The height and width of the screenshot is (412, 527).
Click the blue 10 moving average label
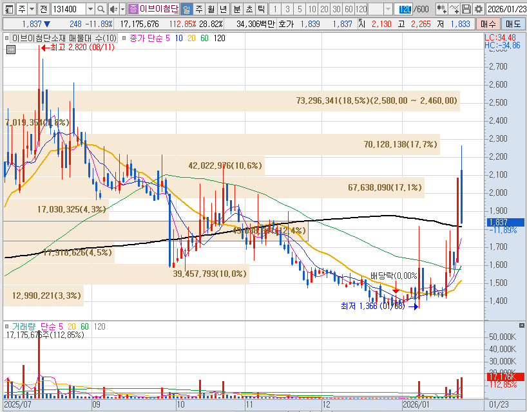pos(179,38)
